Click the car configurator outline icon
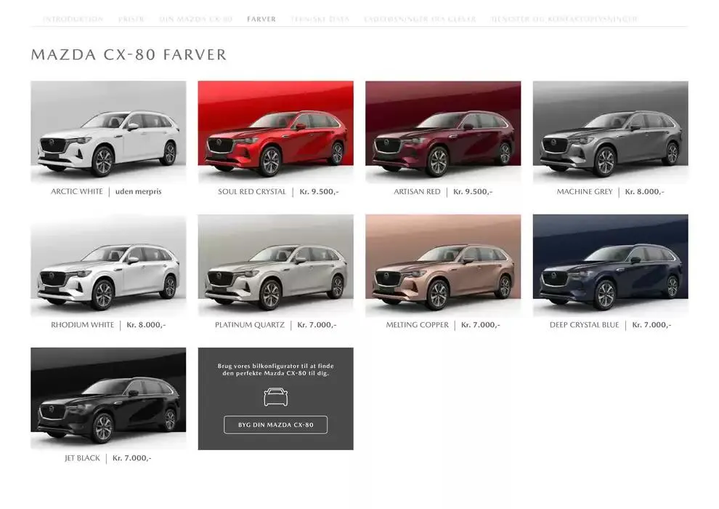The width and height of the screenshot is (719, 509). (x=276, y=397)
